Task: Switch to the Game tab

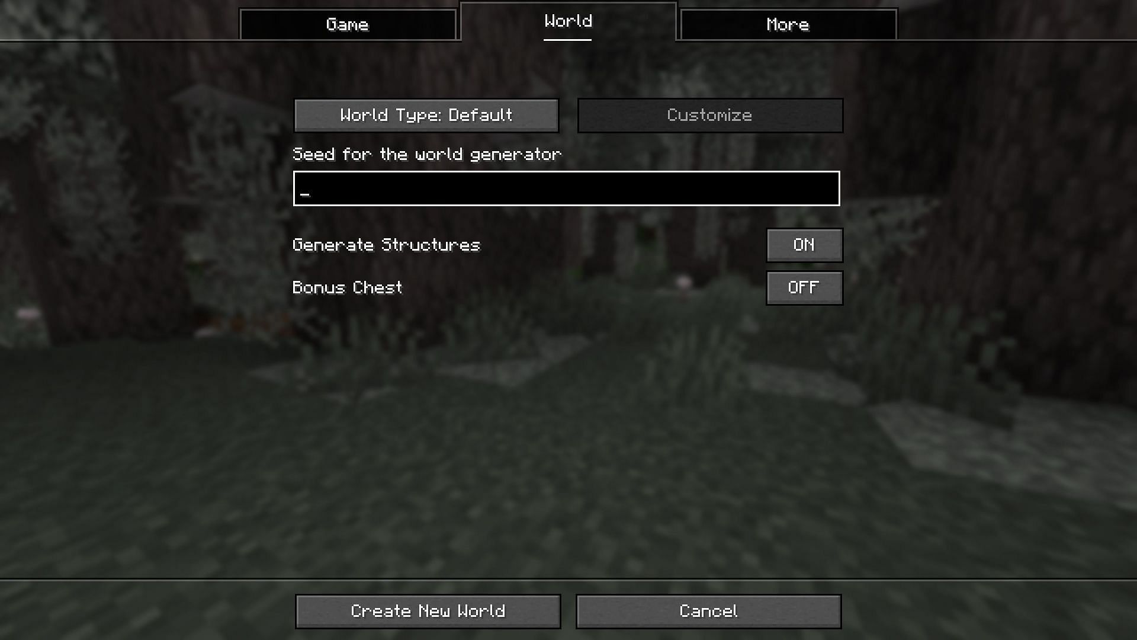Action: click(x=346, y=24)
